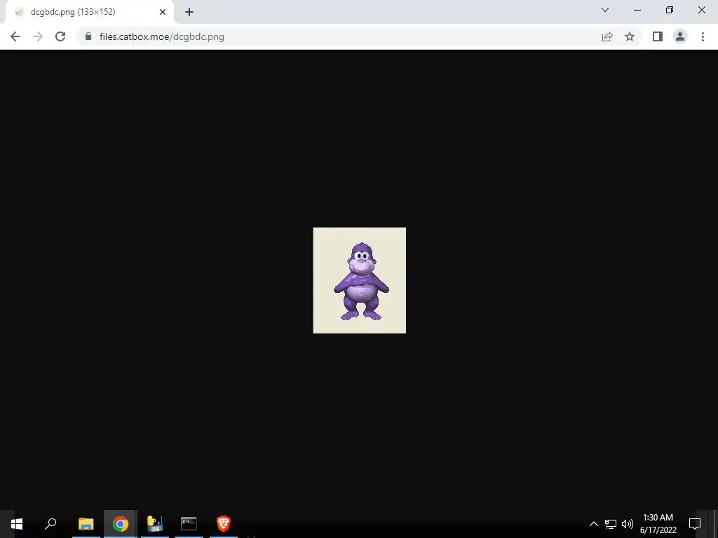Viewport: 718px width, 538px height.
Task: Select the dcgbdc.png tab
Action: coord(90,12)
